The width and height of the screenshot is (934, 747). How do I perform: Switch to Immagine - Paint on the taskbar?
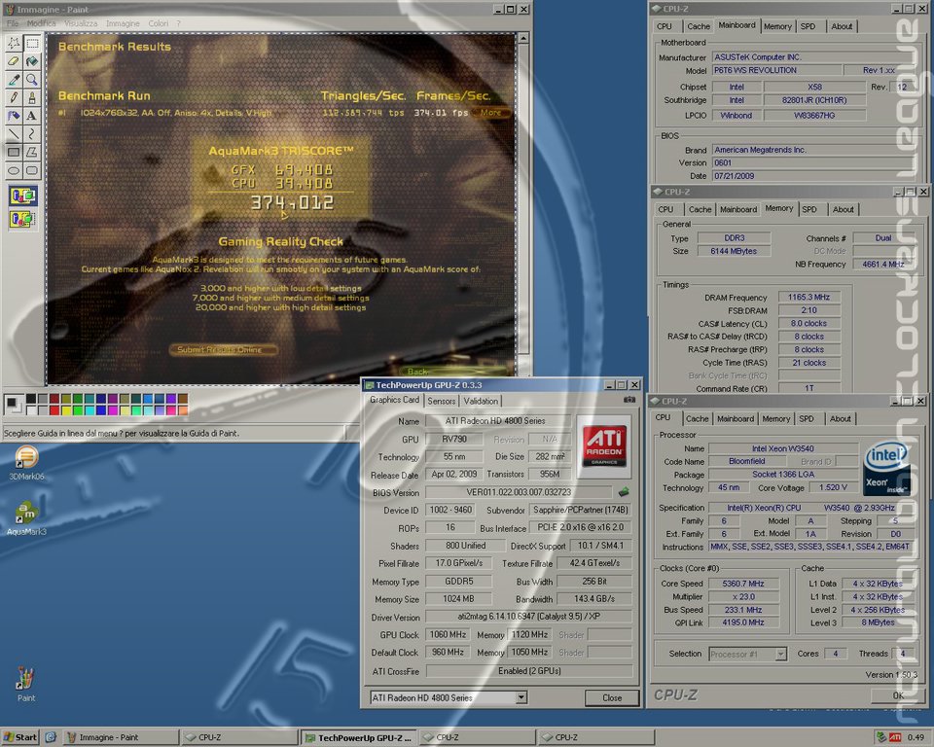click(120, 737)
